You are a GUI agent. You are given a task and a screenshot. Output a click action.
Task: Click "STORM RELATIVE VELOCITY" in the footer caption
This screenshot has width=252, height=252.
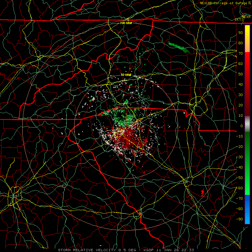point(87,250)
